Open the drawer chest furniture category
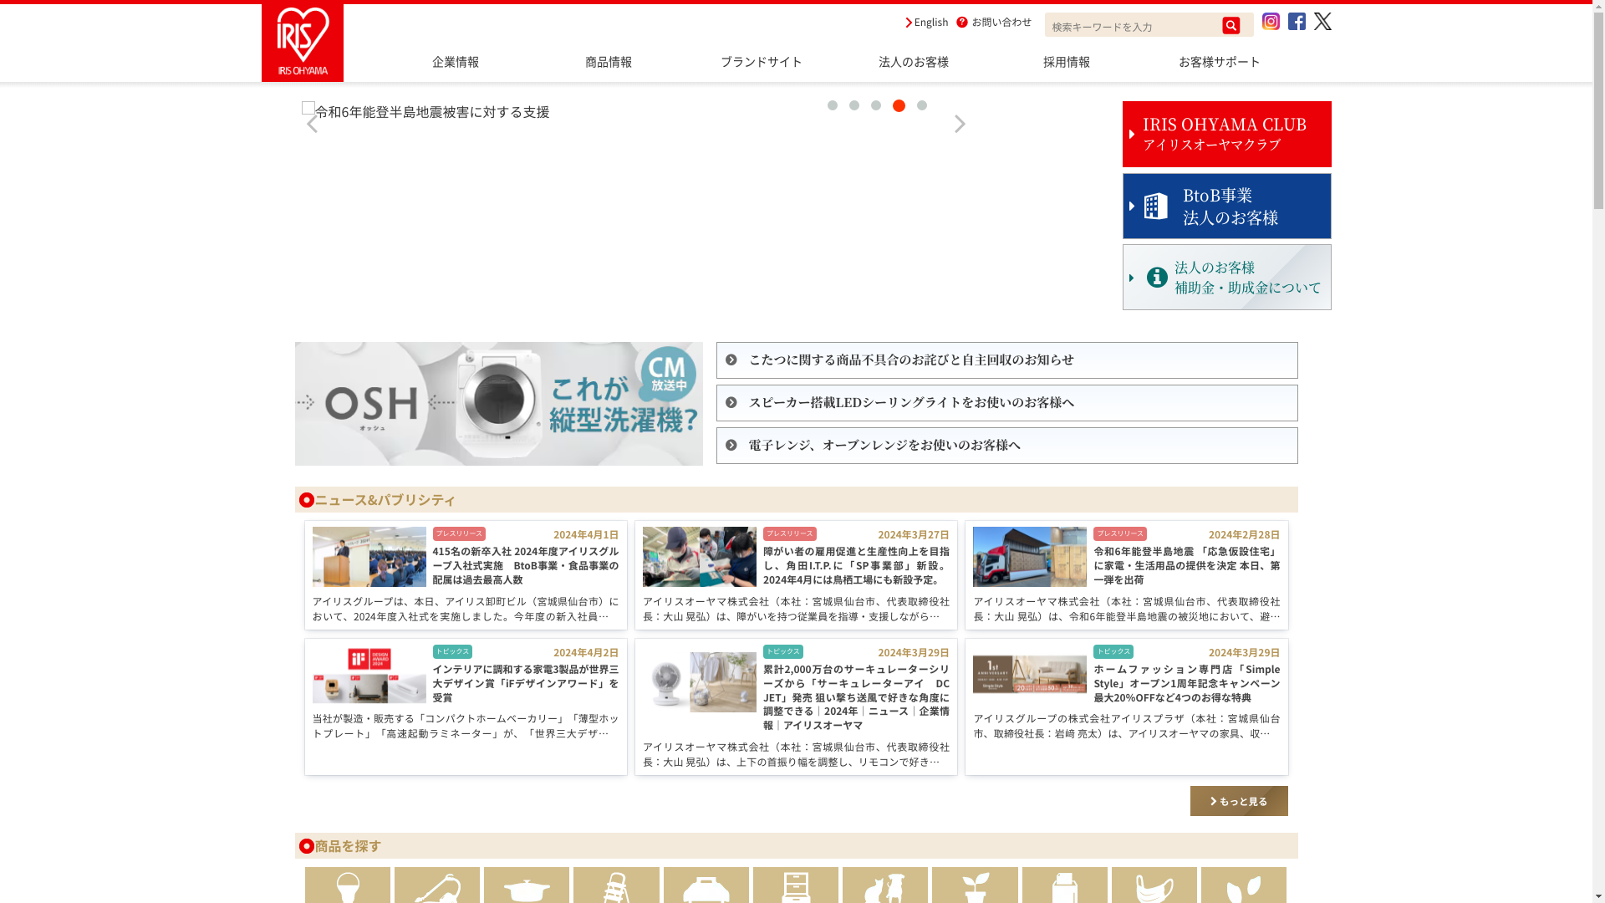Screen dimensions: 1605x903 [x=796, y=885]
